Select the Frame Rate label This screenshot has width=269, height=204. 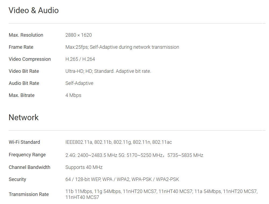tap(21, 47)
